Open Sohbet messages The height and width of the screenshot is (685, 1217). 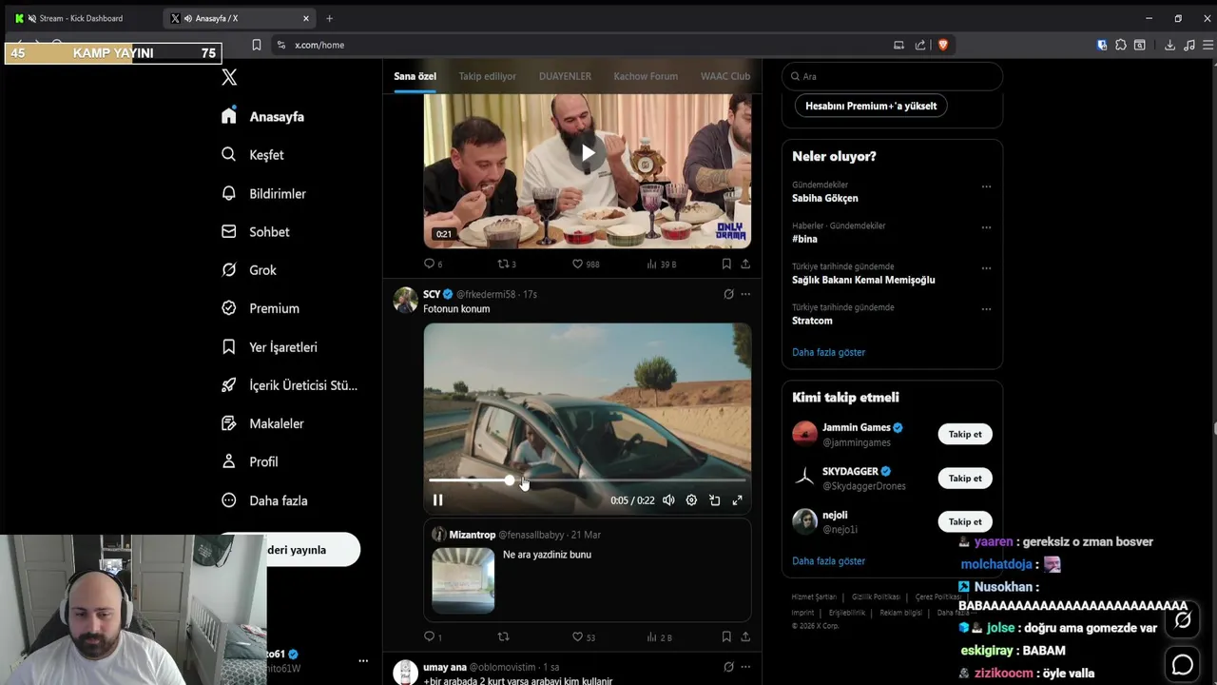255,231
